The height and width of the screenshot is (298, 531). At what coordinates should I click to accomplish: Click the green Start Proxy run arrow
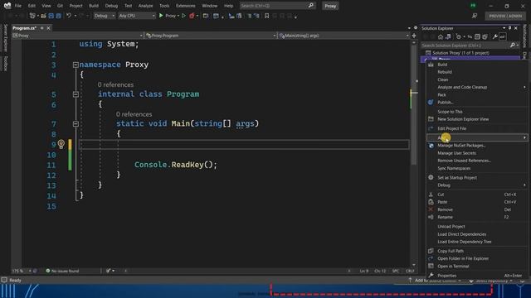[x=161, y=16]
